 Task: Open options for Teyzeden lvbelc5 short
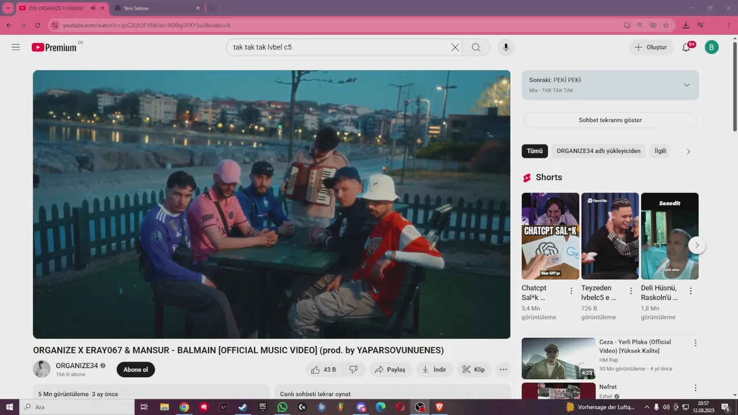tap(631, 291)
